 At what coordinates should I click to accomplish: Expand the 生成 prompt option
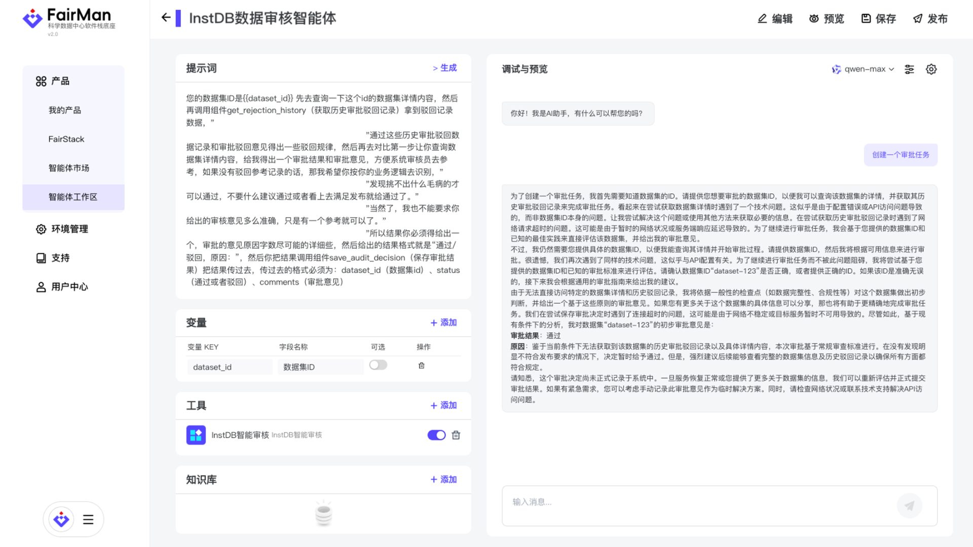(x=444, y=68)
